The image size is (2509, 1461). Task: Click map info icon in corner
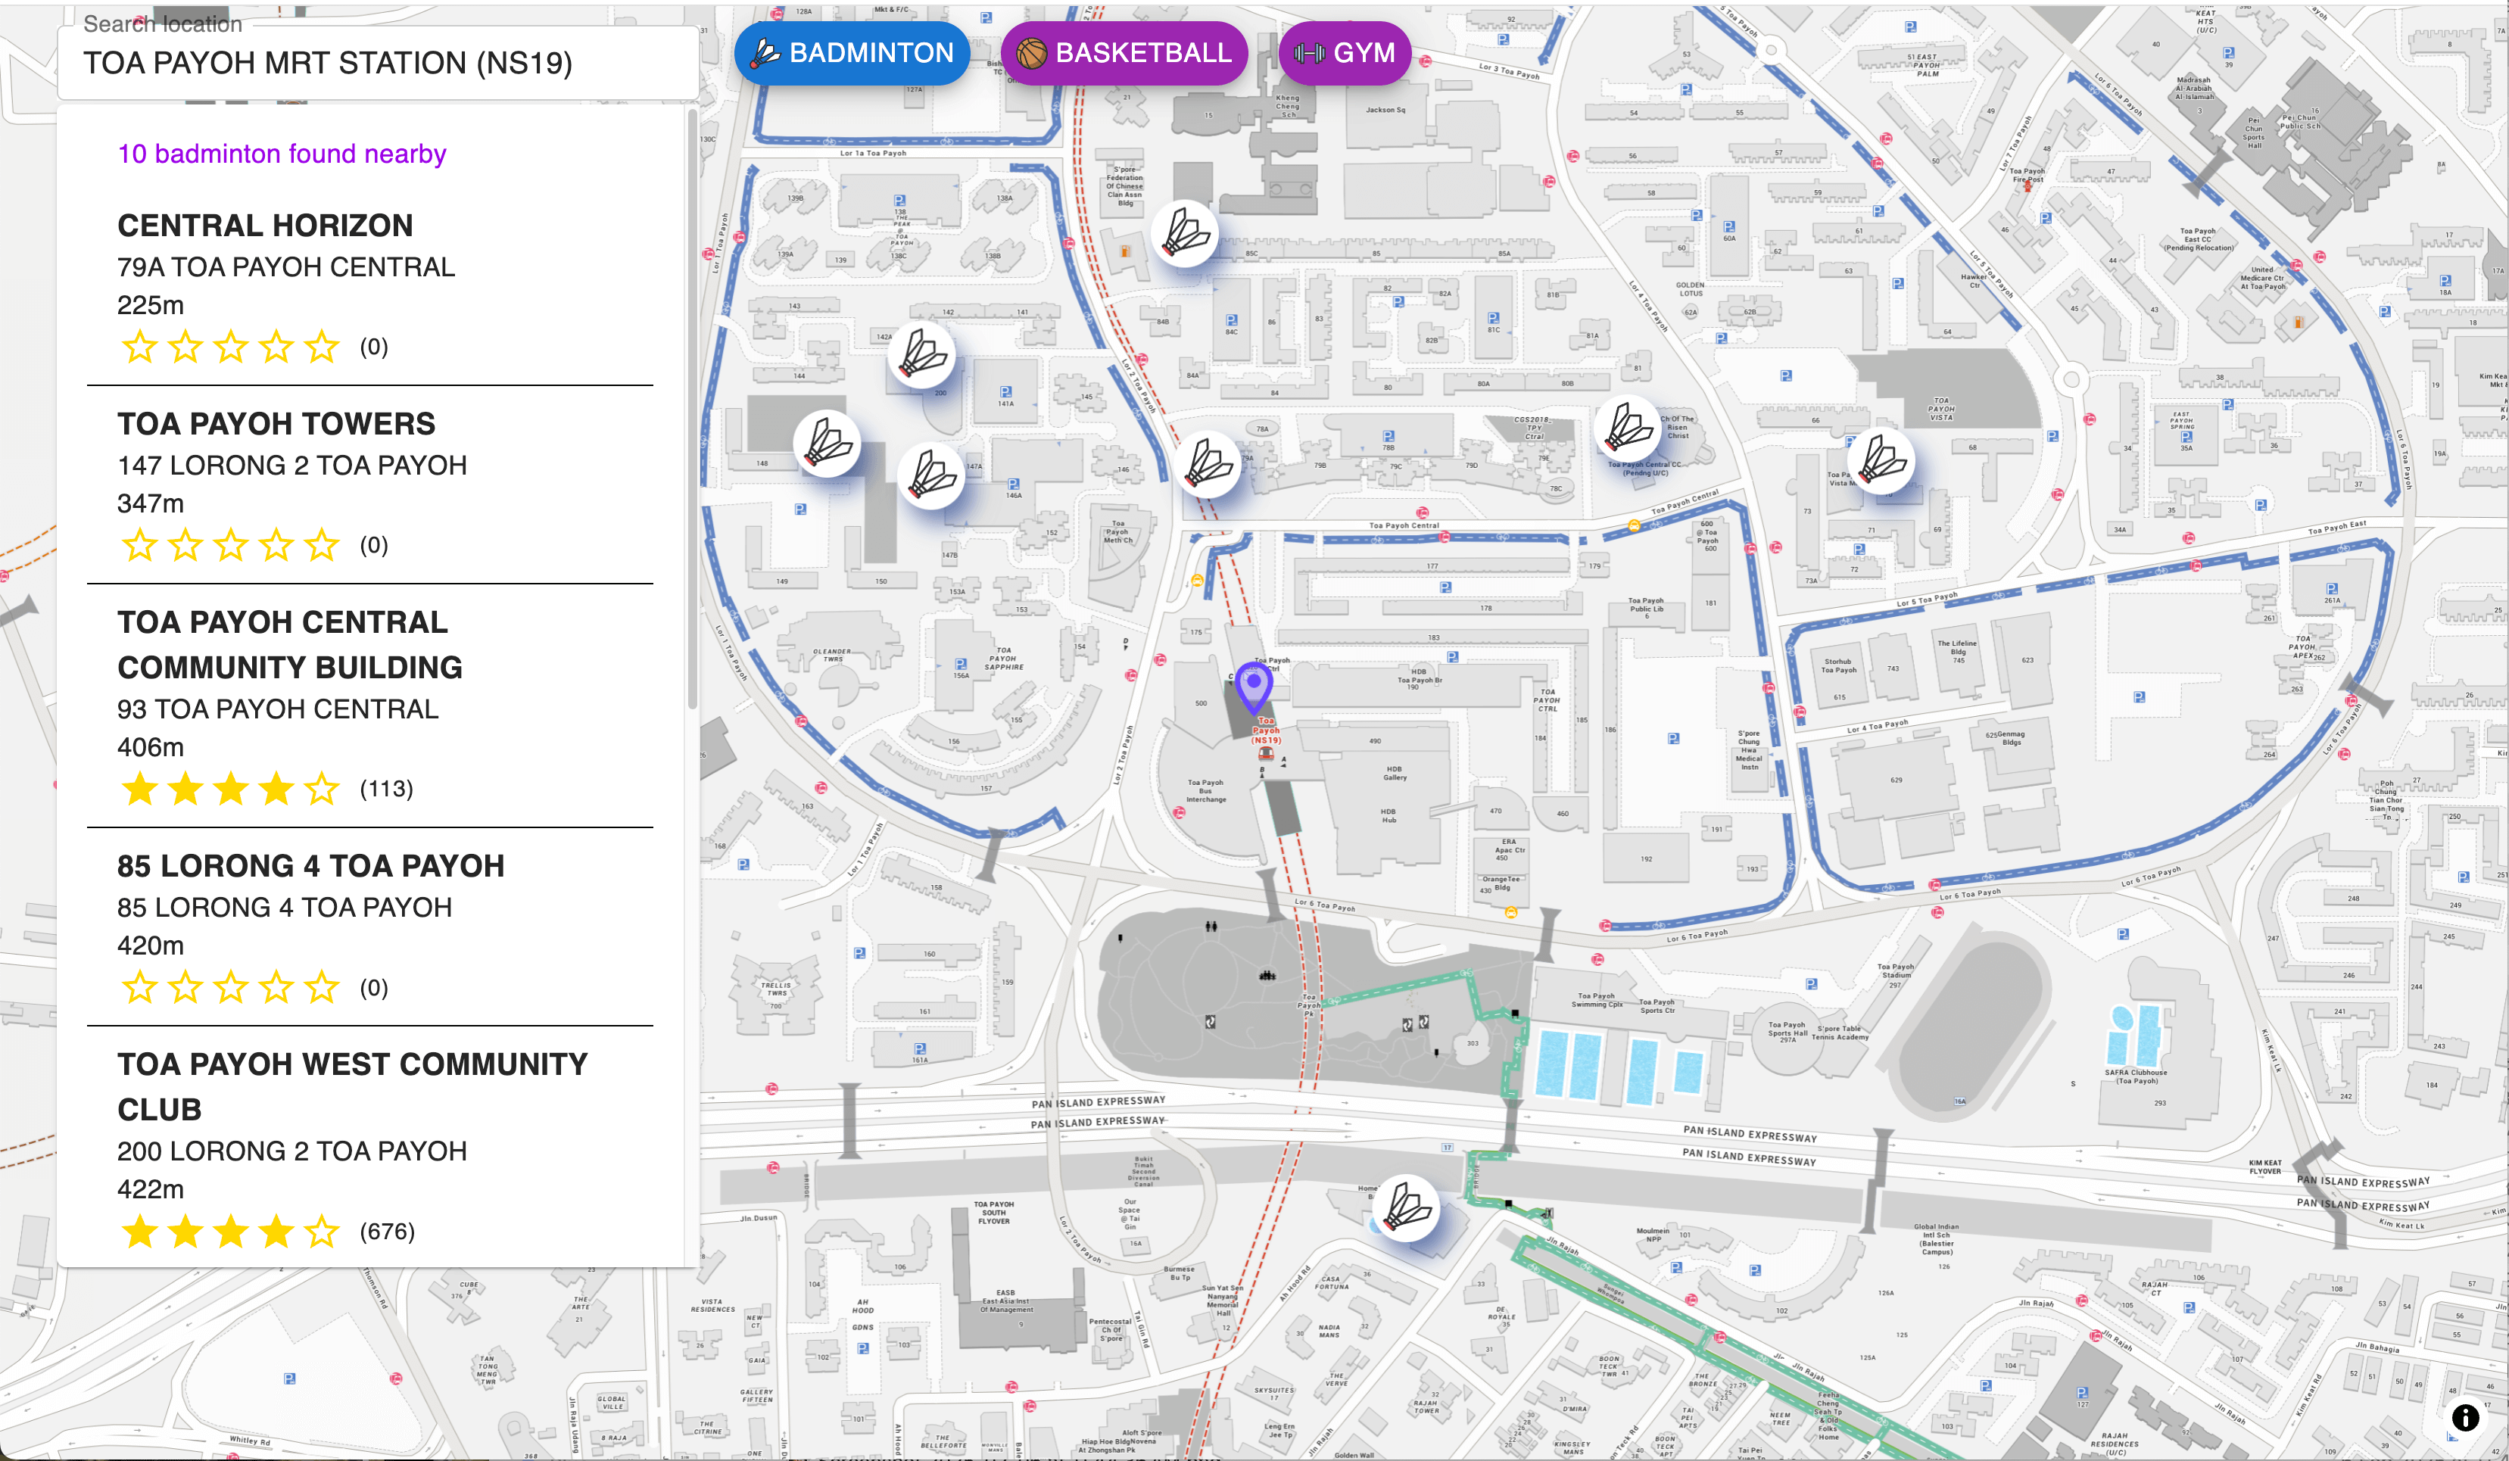2464,1417
